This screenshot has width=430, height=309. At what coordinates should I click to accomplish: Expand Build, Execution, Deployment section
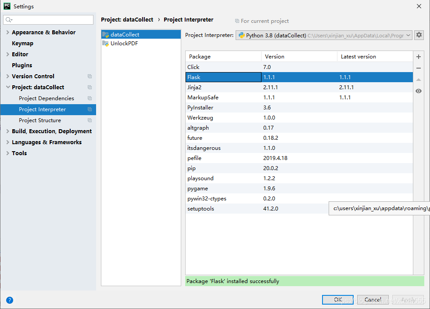[8, 131]
